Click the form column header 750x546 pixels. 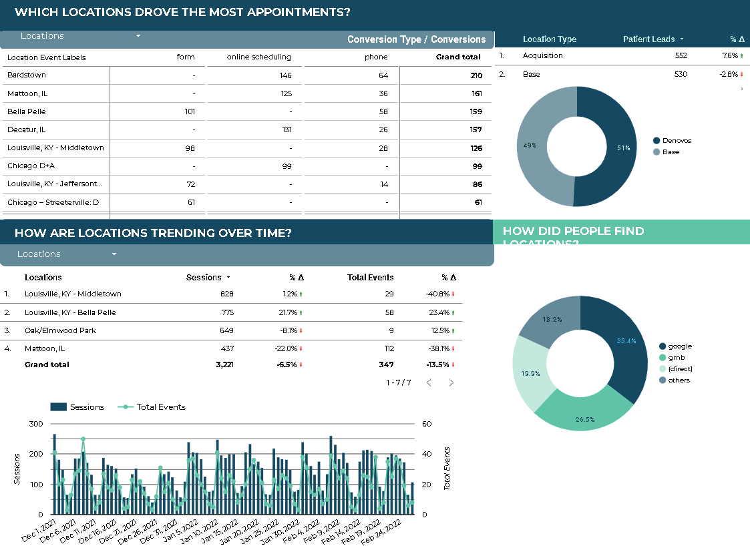click(x=186, y=57)
